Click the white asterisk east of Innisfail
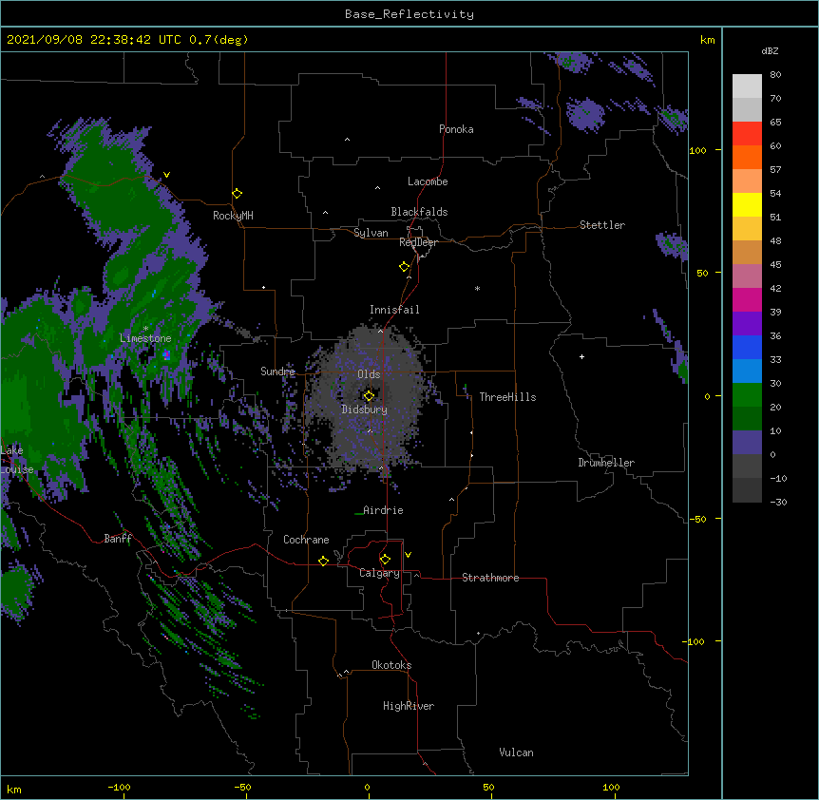 point(477,288)
